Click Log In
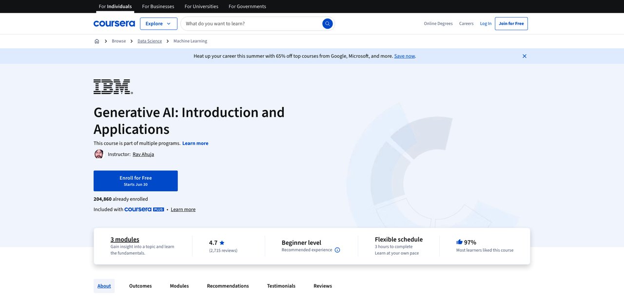This screenshot has height=297, width=624. pos(486,23)
